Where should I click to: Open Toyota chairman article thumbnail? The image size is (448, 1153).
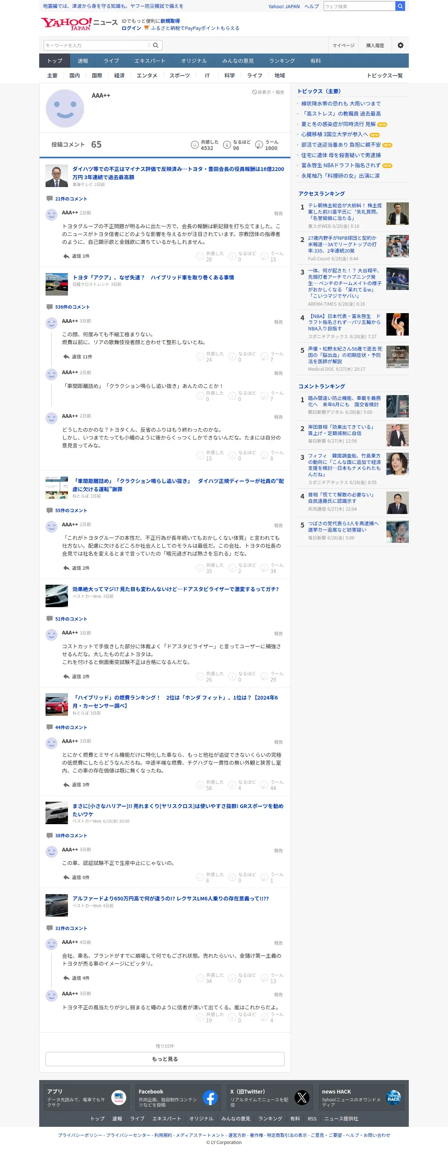pyautogui.click(x=57, y=175)
